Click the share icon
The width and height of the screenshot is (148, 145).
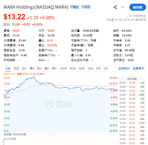[115, 7]
